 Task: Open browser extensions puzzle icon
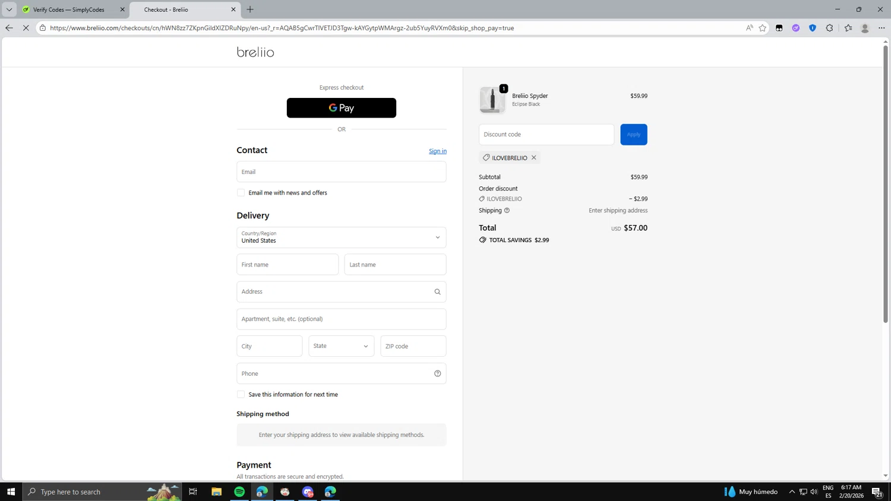(x=829, y=28)
